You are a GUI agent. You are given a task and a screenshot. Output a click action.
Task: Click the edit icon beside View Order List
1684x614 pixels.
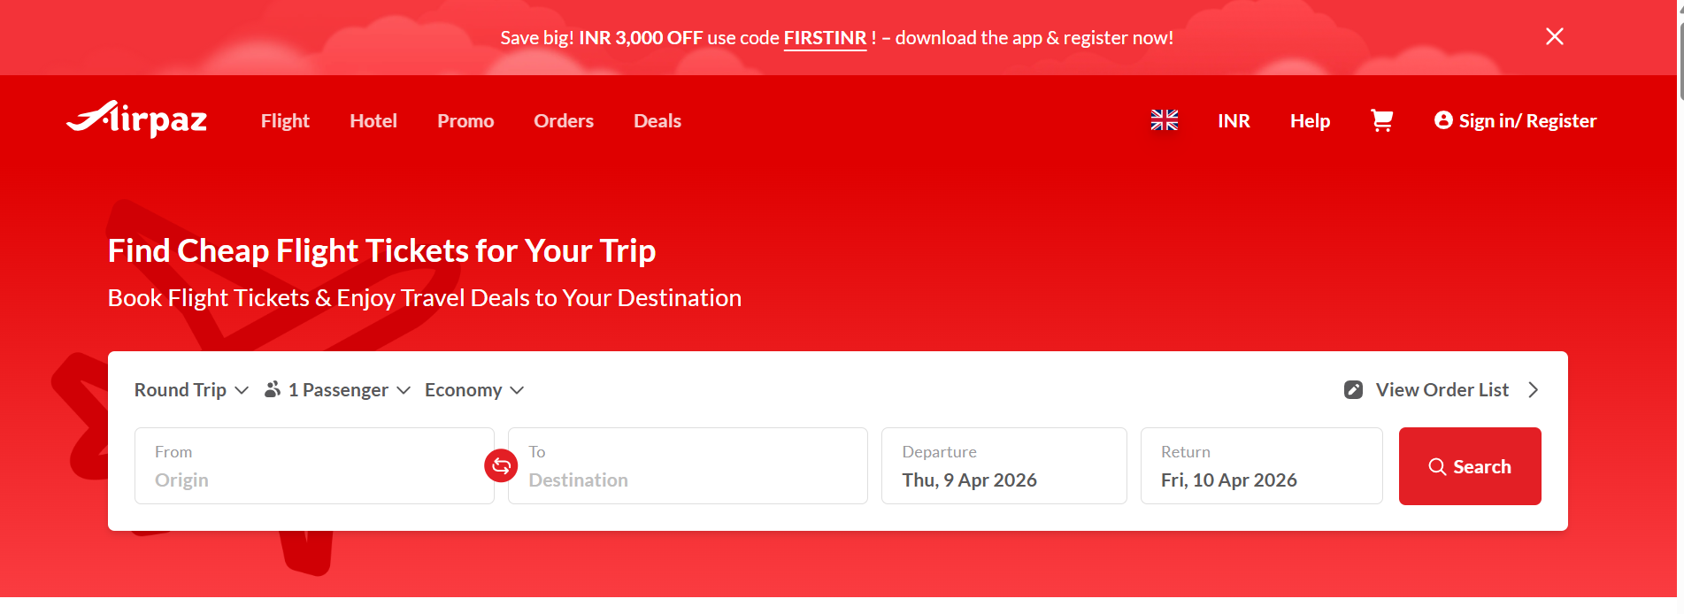pyautogui.click(x=1353, y=390)
